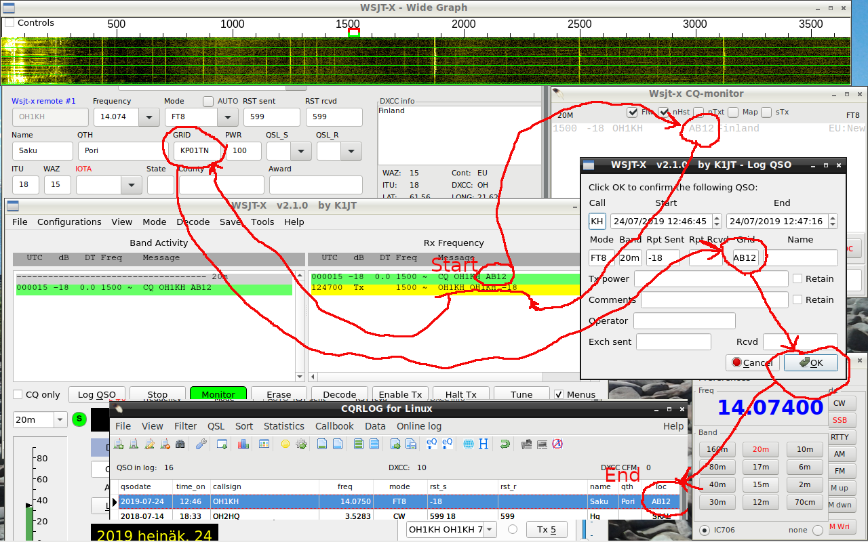Click the Log QSO button in WSJT-X

pos(97,394)
